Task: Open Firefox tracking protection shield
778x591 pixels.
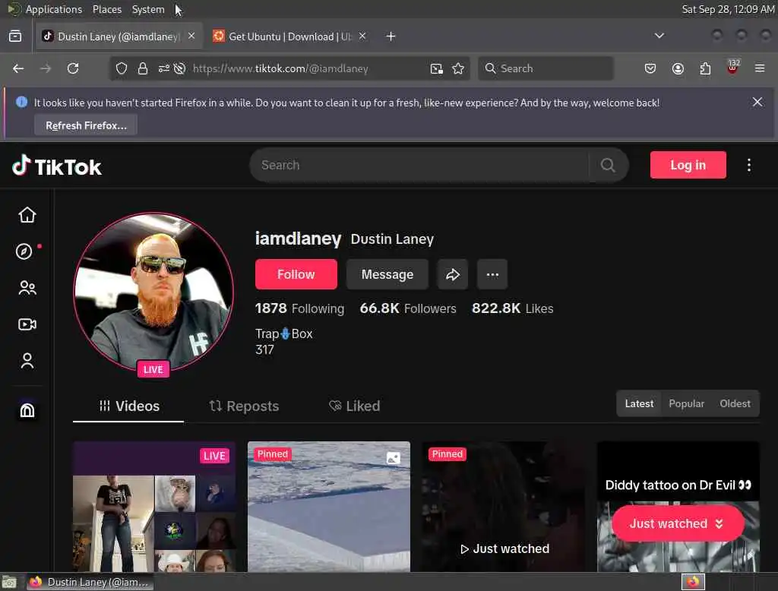Action: (x=121, y=68)
